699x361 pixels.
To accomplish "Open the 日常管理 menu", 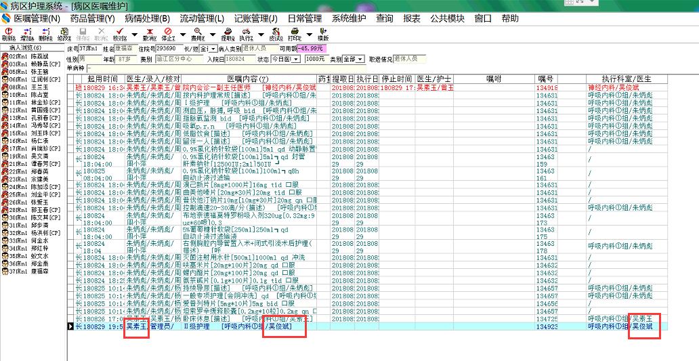I will coord(305,18).
